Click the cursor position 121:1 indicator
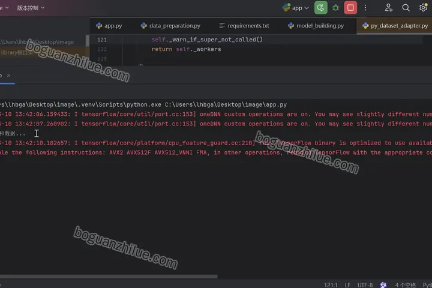This screenshot has height=288, width=432. pos(331,285)
